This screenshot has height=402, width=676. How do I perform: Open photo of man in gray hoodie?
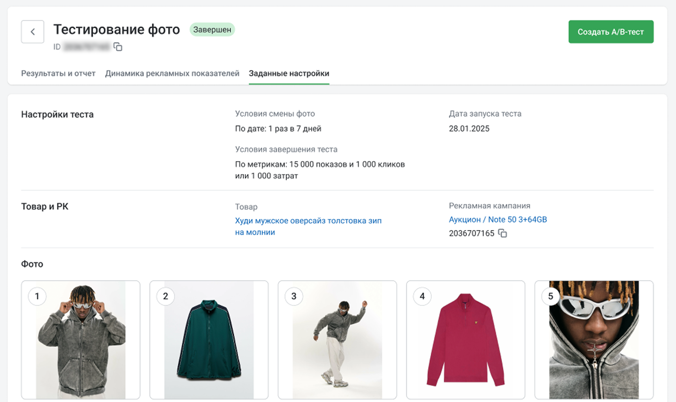click(x=81, y=345)
